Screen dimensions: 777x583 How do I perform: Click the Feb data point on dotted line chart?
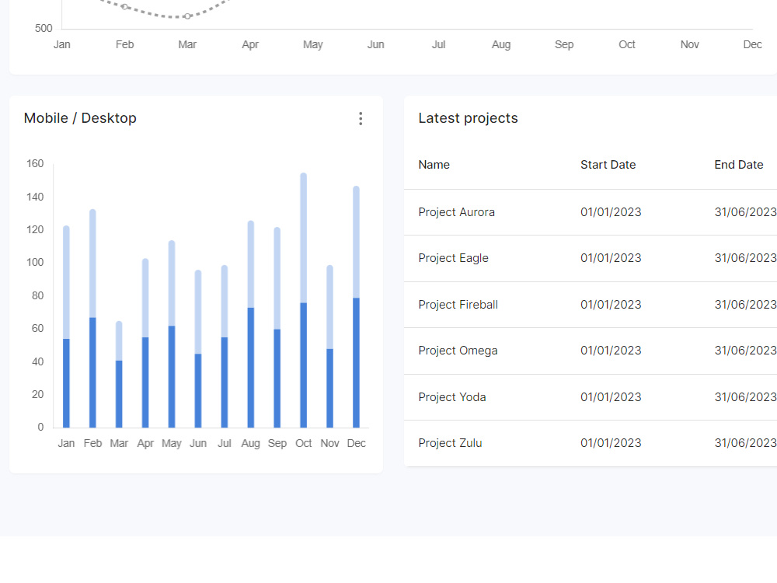click(x=124, y=7)
